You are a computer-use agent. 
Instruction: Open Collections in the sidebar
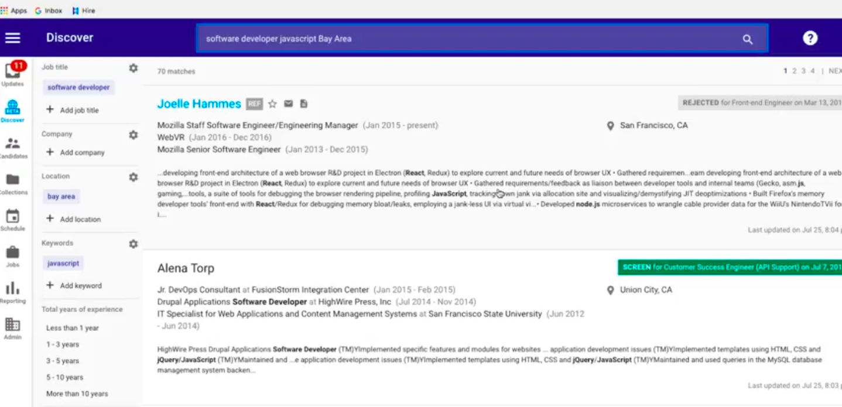pos(12,183)
